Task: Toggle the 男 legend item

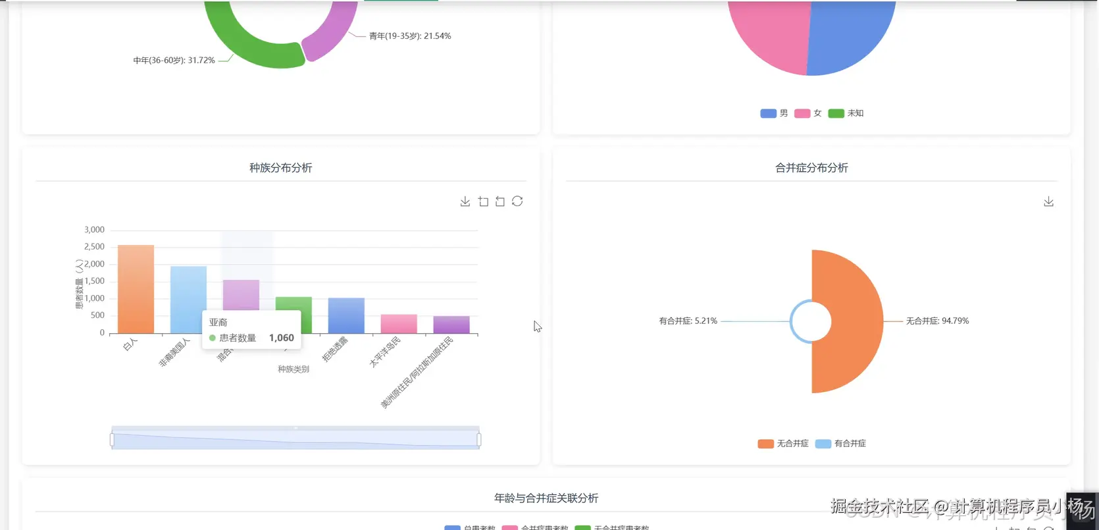Action: 774,113
